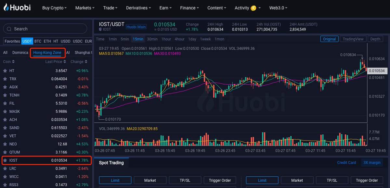Choose left Market order type

[150, 180]
